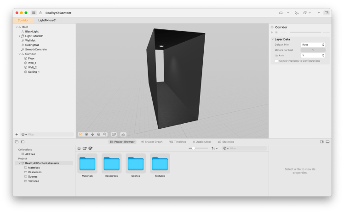344x213 pixels.
Task: Enable Convert Variants to Configurations checkbox
Action: pos(276,61)
